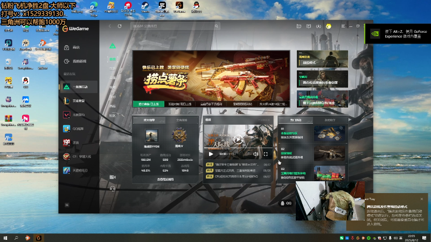Select the right tab in activities panel

coord(330,120)
